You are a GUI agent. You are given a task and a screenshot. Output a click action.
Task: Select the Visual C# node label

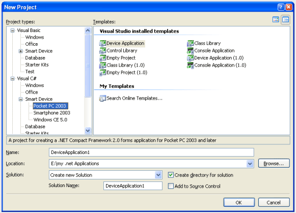[26, 78]
